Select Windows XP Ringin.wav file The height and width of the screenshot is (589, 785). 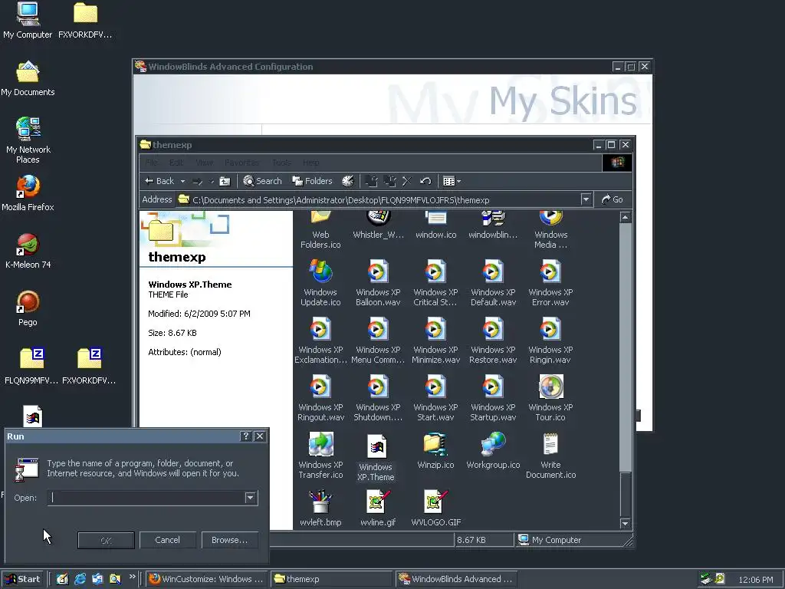(550, 341)
